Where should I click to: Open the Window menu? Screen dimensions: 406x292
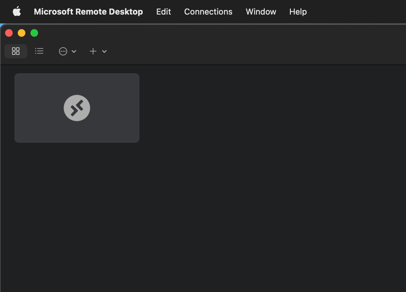pyautogui.click(x=261, y=11)
